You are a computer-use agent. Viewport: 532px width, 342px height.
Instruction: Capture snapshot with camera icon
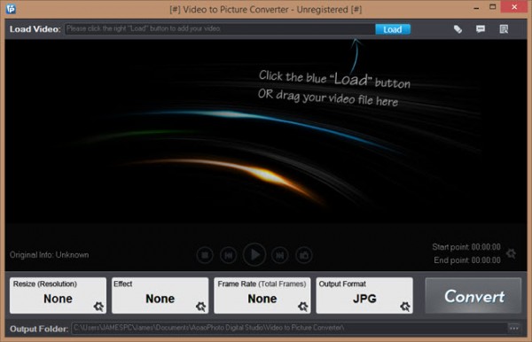tap(303, 255)
